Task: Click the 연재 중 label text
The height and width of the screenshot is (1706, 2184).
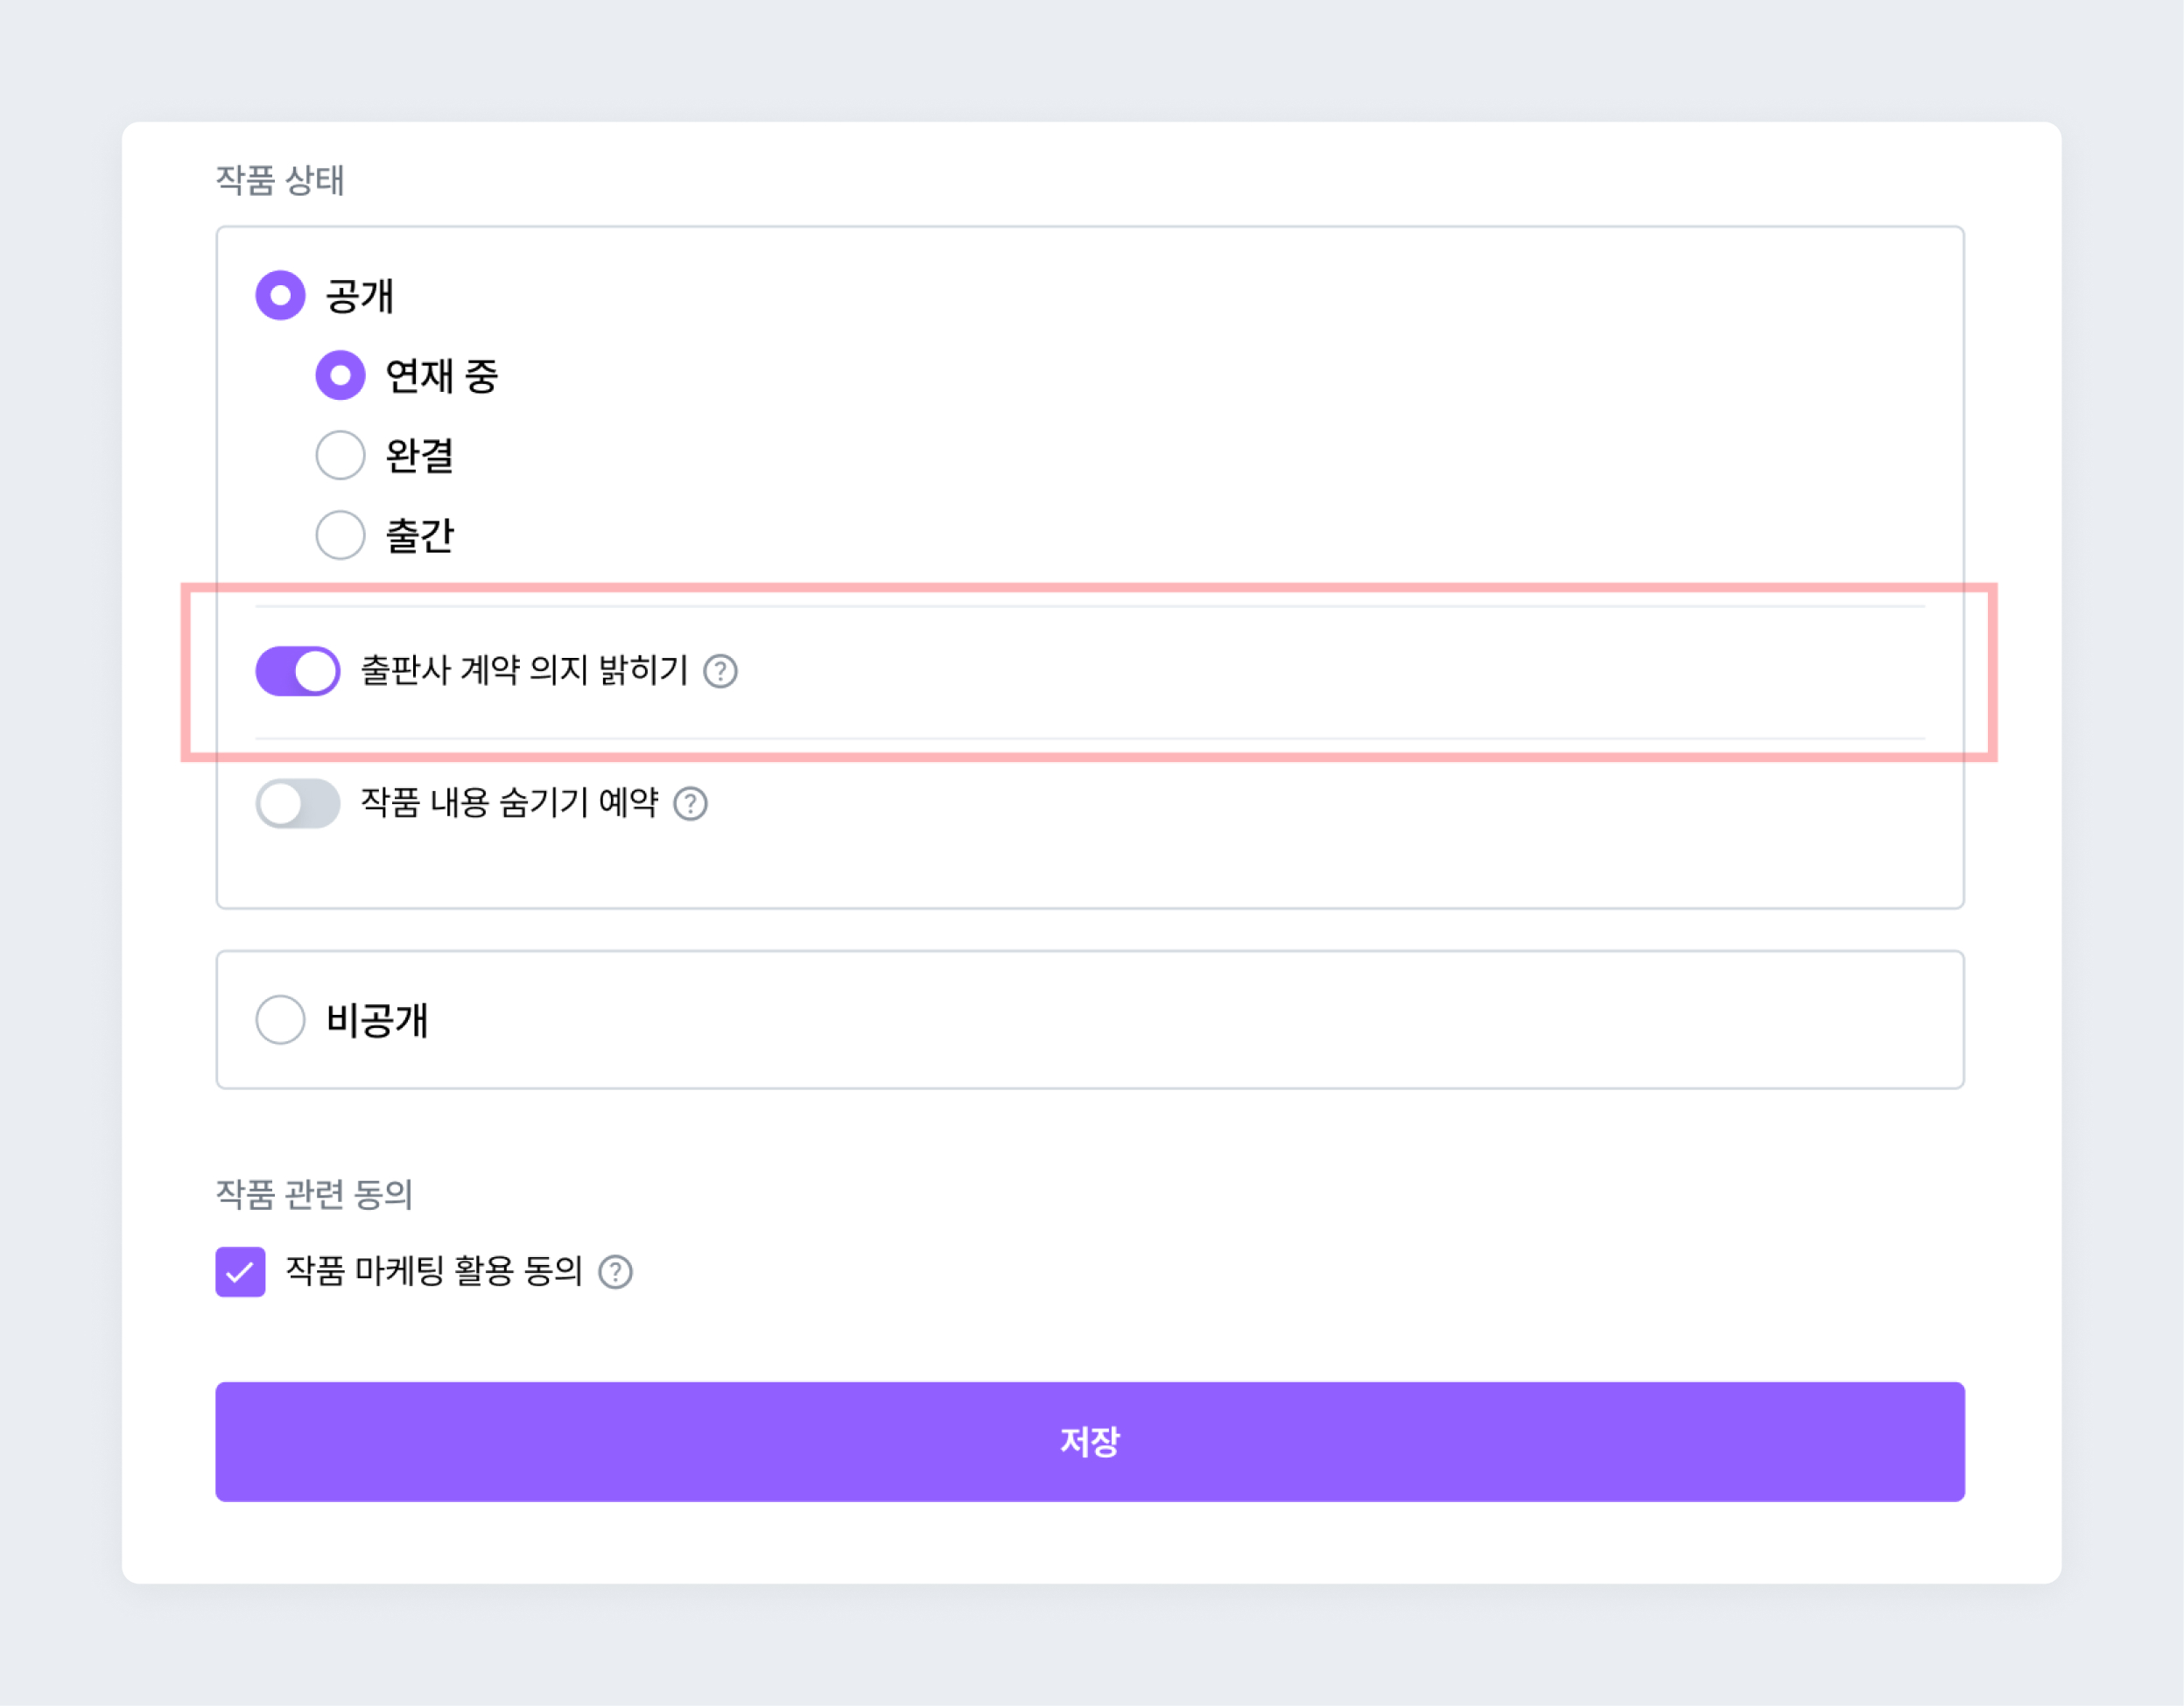Action: [x=441, y=376]
